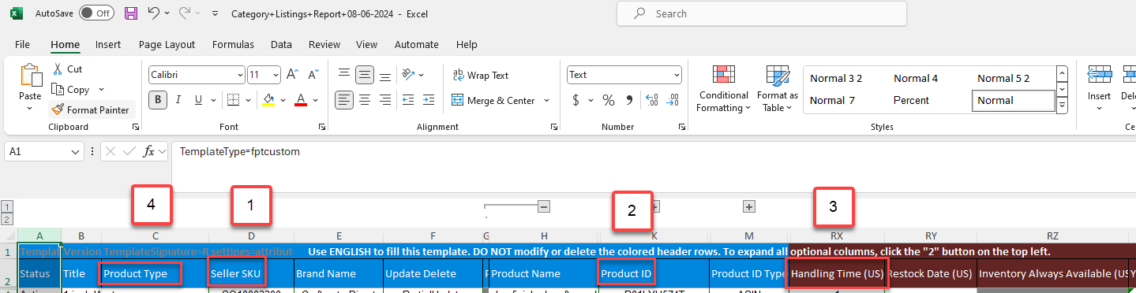Open the Format as Table menu
Image resolution: width=1136 pixels, height=293 pixels.
(x=778, y=89)
